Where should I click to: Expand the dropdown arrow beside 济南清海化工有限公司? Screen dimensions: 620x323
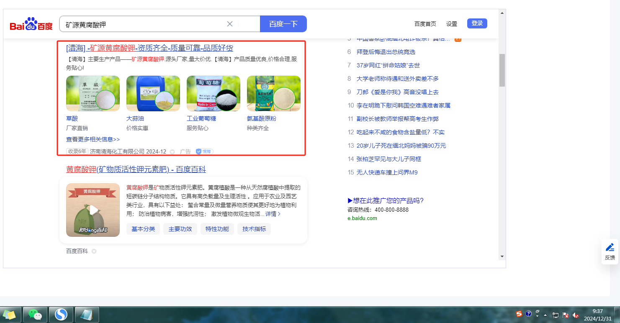point(172,152)
